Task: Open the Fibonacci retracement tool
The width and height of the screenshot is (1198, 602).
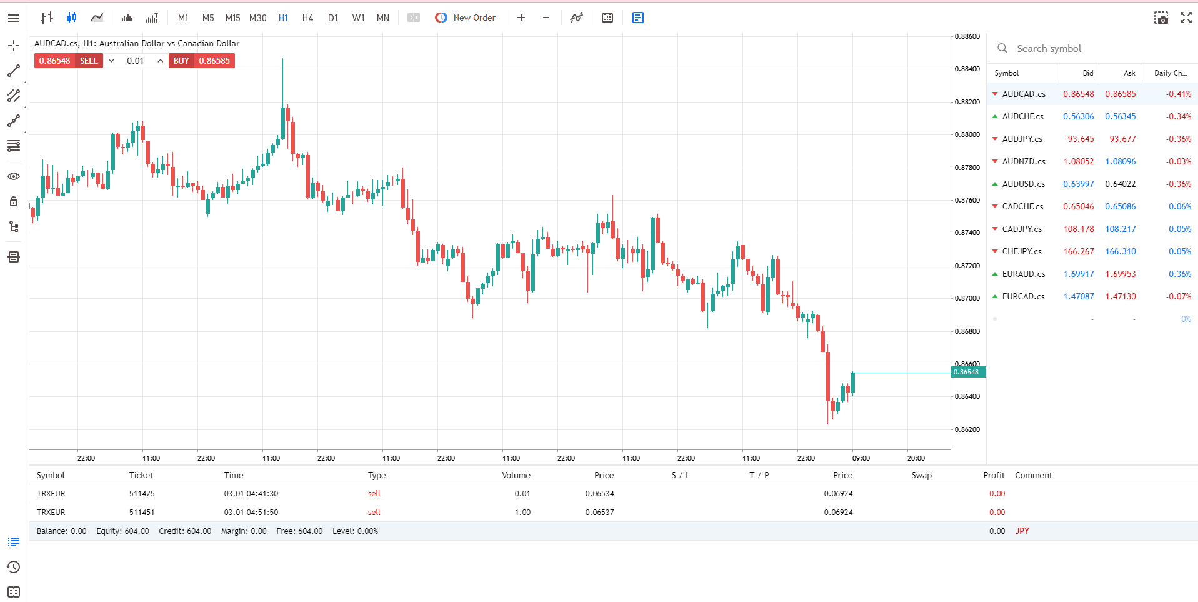Action: click(x=14, y=146)
